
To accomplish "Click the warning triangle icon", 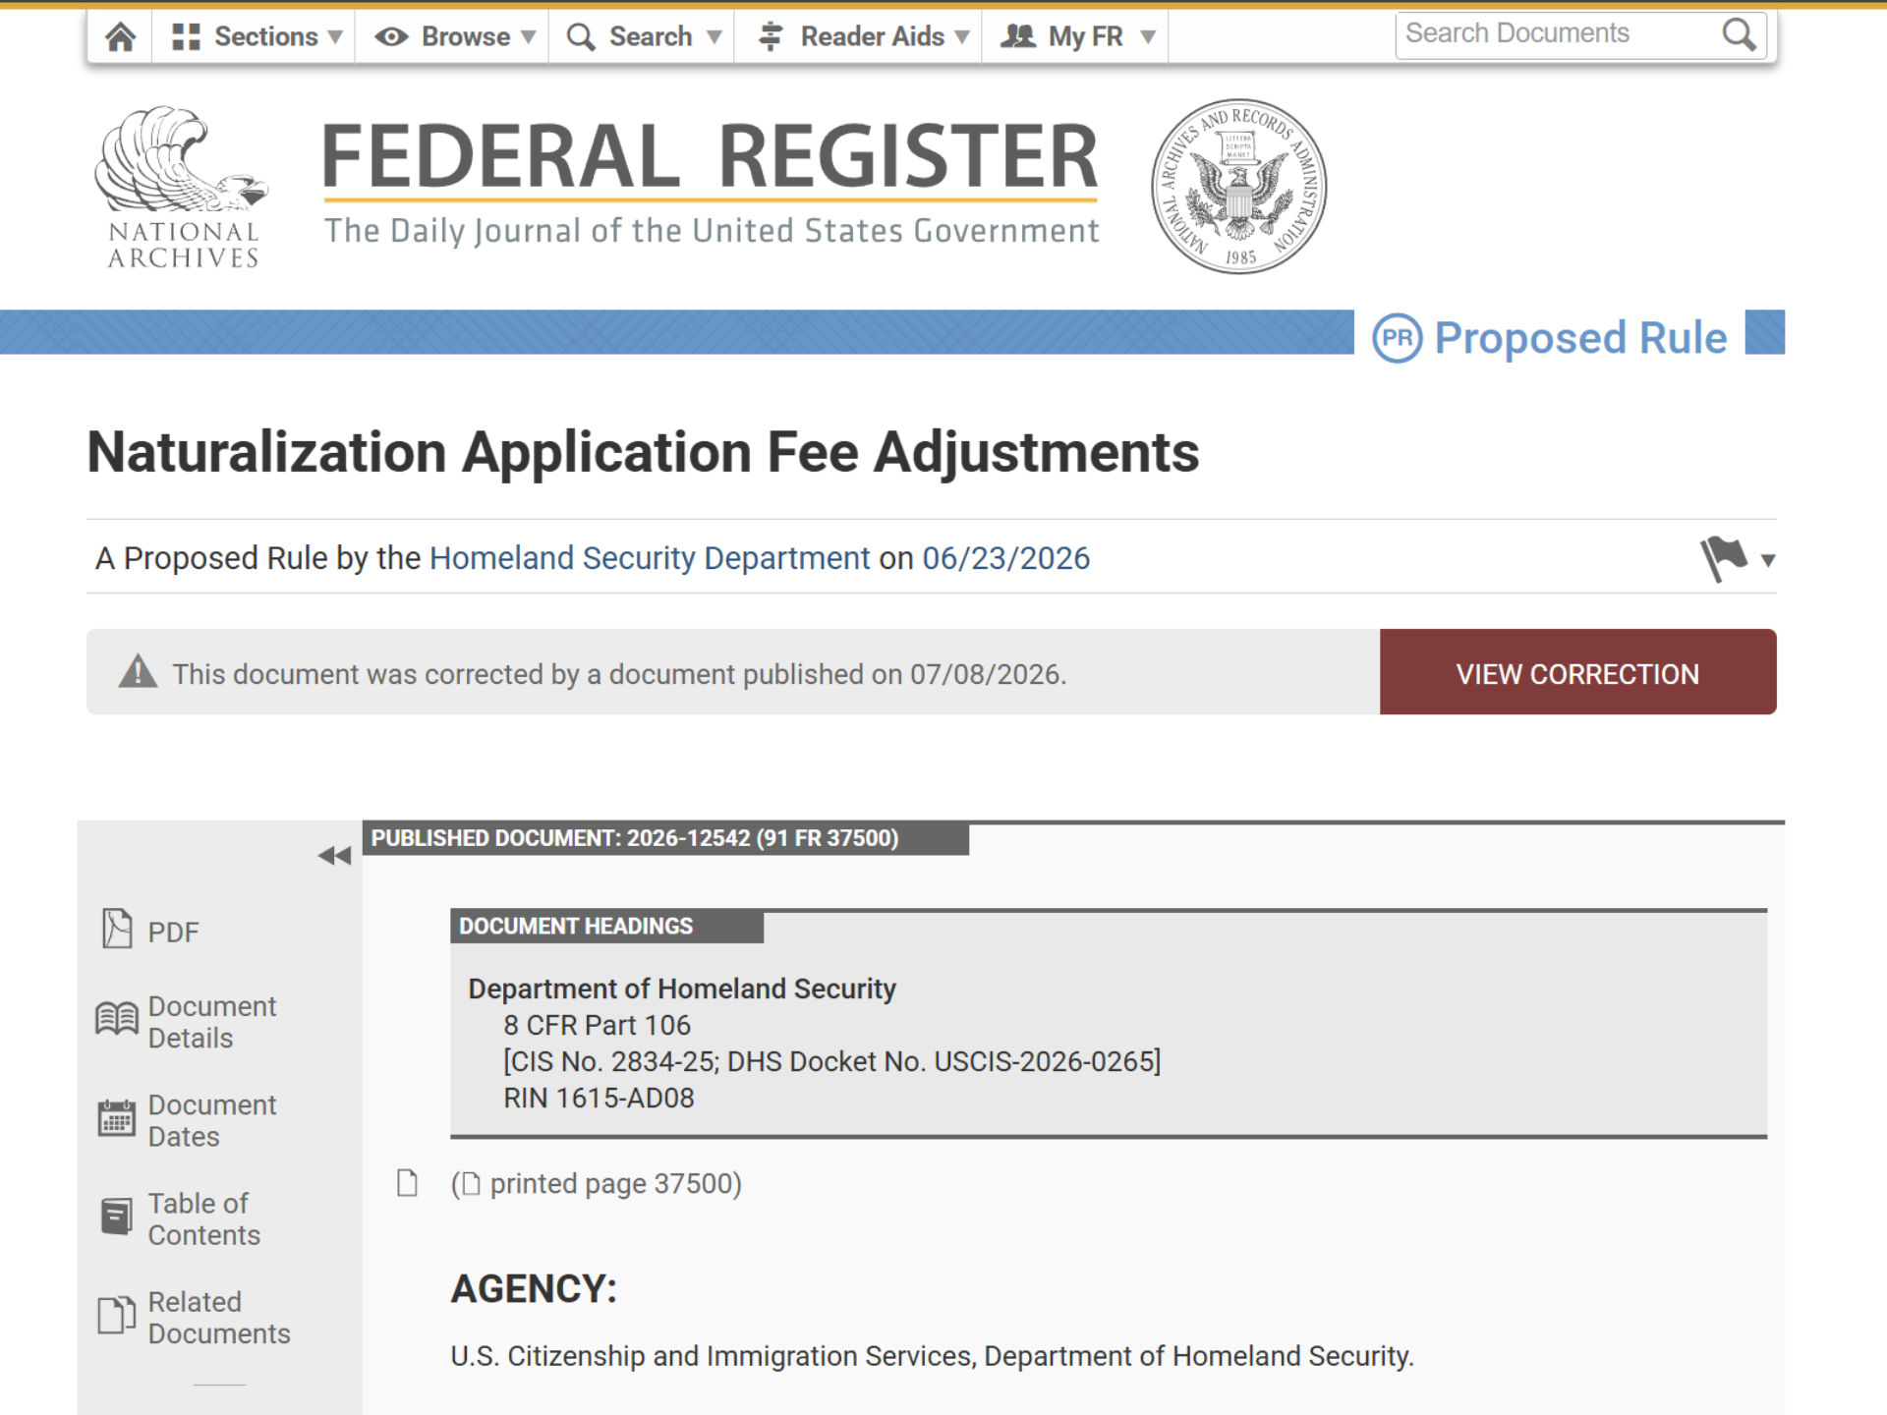I will pyautogui.click(x=138, y=671).
